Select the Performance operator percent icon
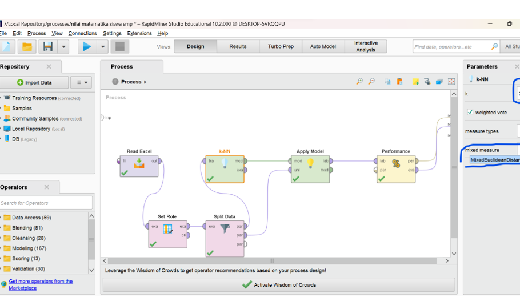Screen dimensions: 520x305 396,163
